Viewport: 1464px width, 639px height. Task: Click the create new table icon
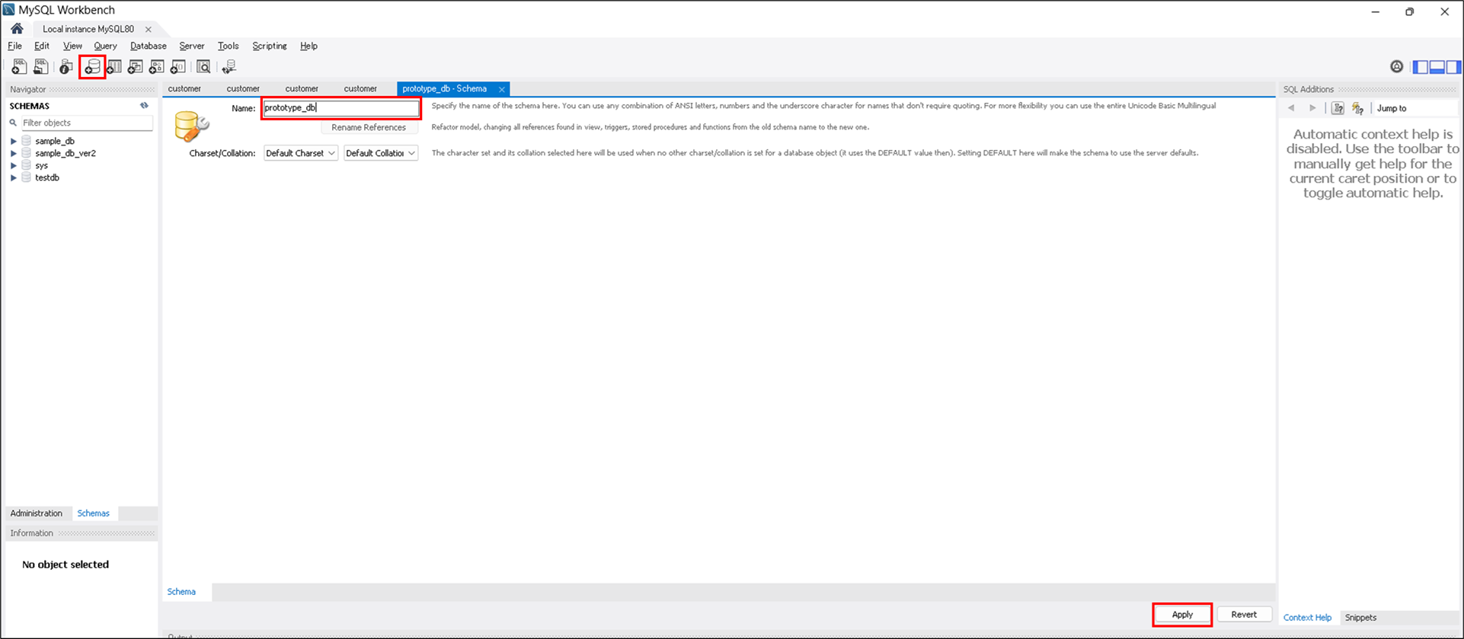point(114,67)
